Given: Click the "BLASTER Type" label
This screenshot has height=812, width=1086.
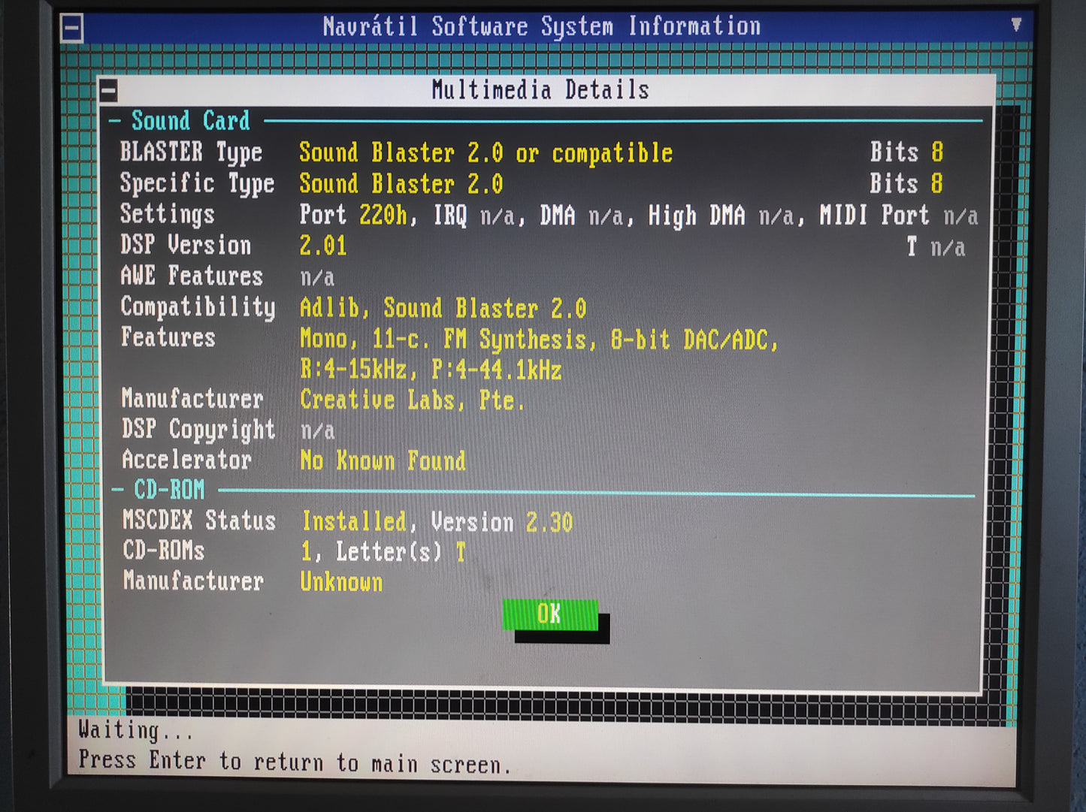Looking at the screenshot, I should (x=191, y=152).
